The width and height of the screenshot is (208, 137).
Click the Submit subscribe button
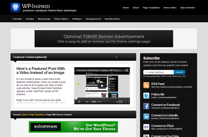179,72
